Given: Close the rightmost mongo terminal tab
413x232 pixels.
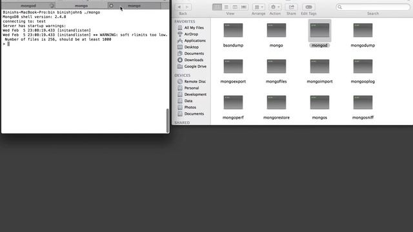Looking at the screenshot, I should click(111, 6).
